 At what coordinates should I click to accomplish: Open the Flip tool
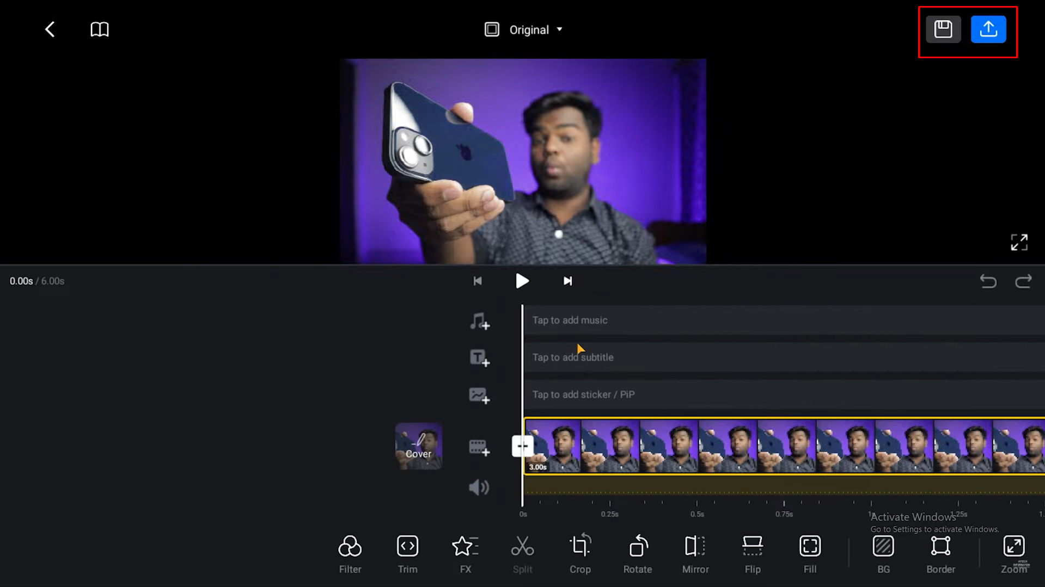pyautogui.click(x=752, y=552)
